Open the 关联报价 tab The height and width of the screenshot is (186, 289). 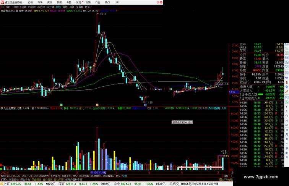[14, 180]
